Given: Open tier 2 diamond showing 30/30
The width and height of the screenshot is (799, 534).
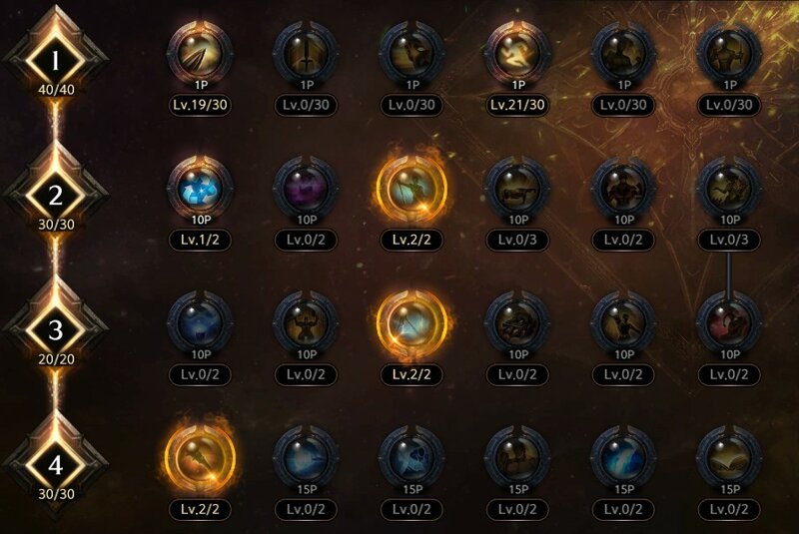Looking at the screenshot, I should click(x=56, y=196).
